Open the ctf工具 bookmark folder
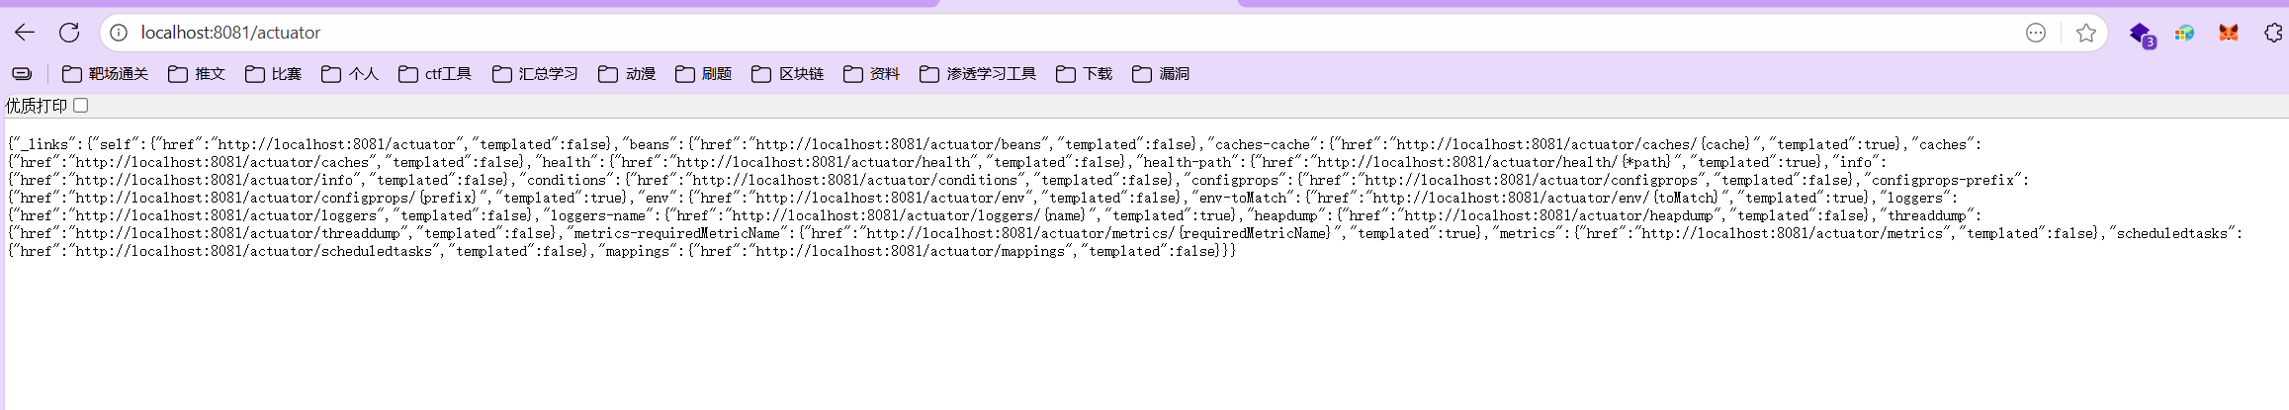2289x410 pixels. [x=435, y=74]
